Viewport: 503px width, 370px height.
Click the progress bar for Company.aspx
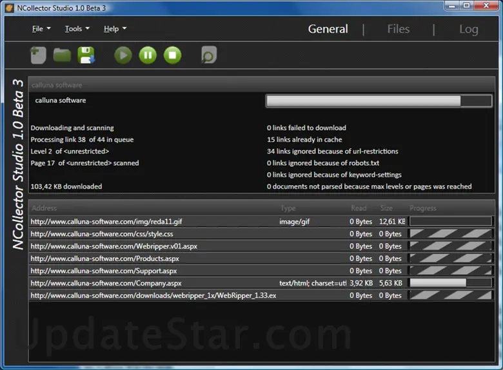[451, 283]
